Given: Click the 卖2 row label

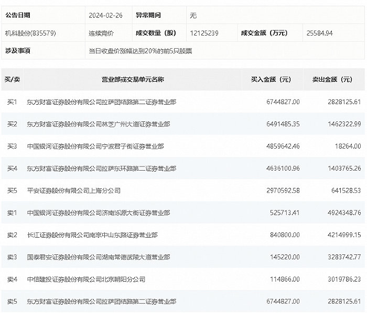Looking at the screenshot, I should [x=12, y=234].
